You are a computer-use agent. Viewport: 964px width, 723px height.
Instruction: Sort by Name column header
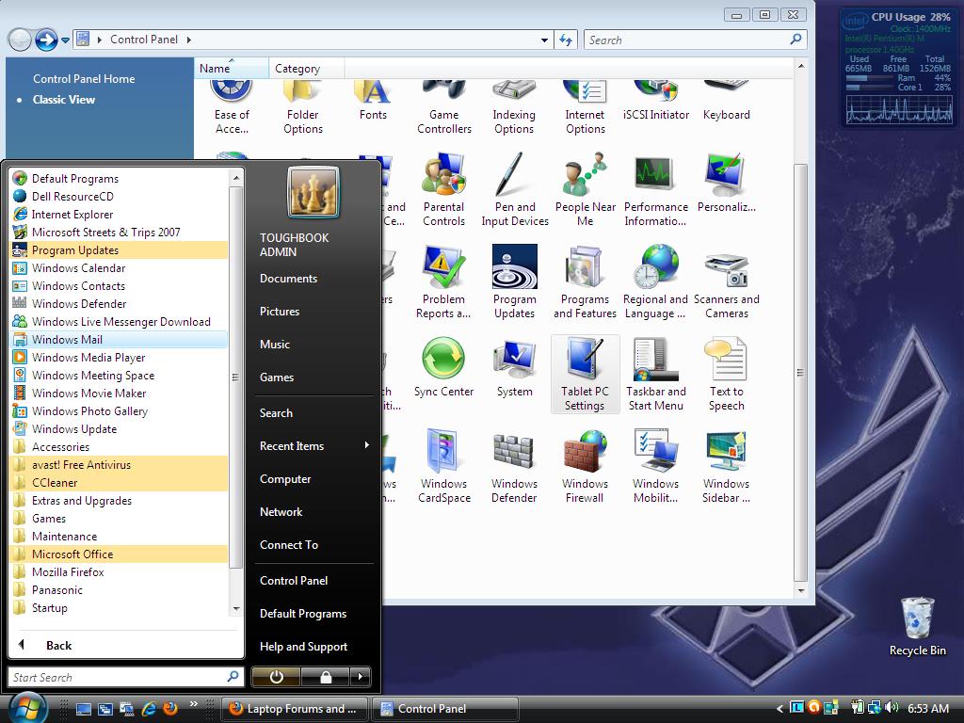click(232, 68)
